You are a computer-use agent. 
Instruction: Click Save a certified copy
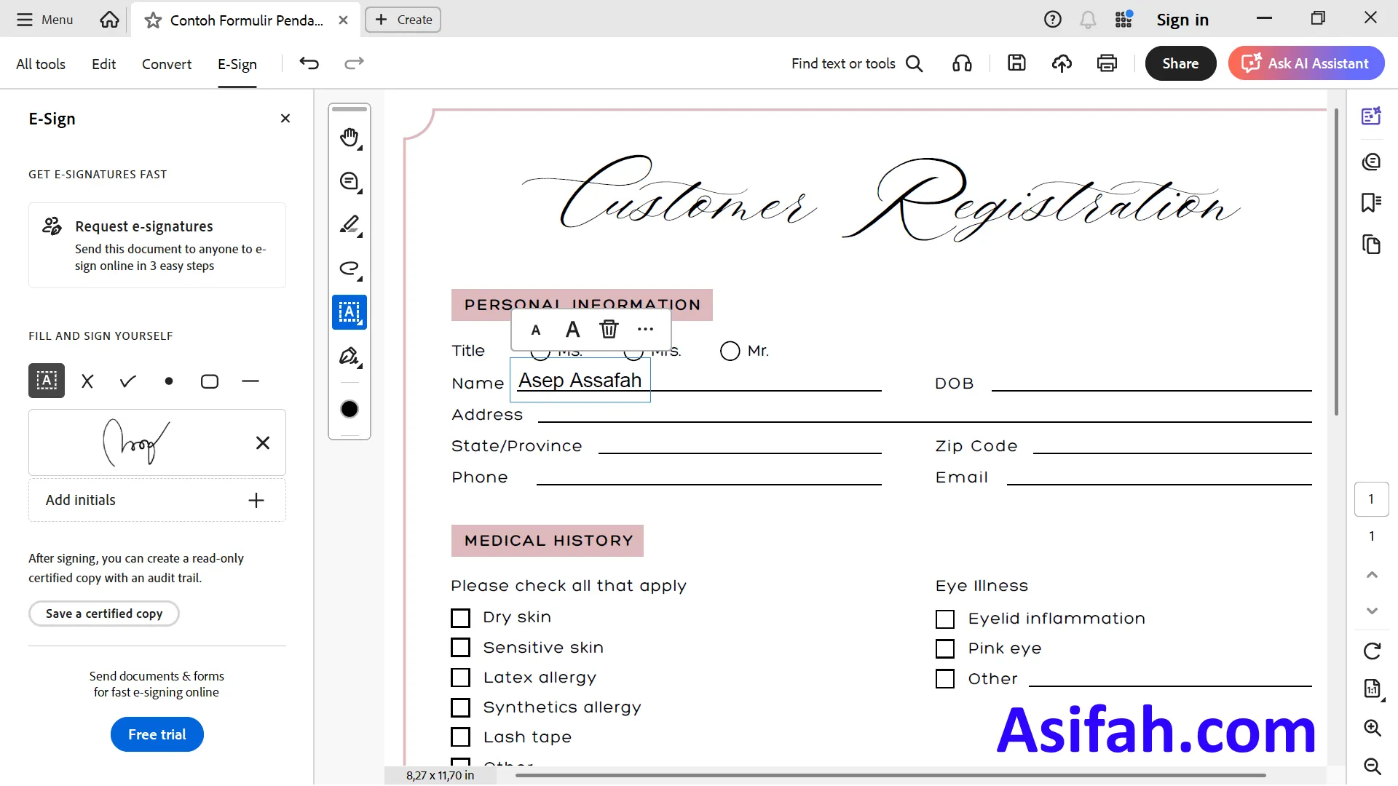pyautogui.click(x=104, y=614)
